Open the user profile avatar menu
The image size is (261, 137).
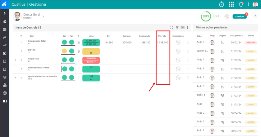tap(255, 4)
